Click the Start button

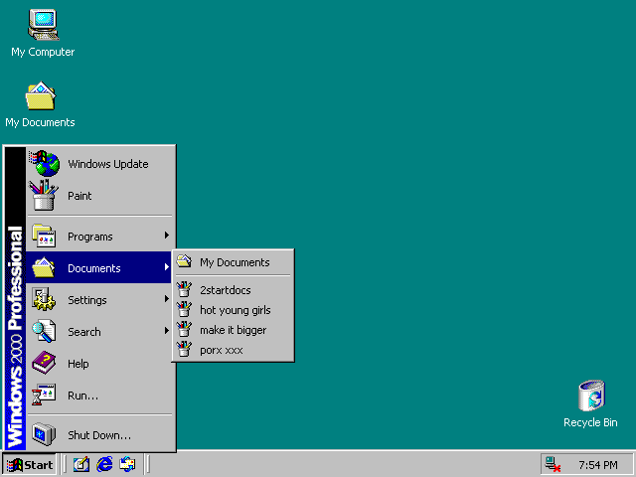(x=29, y=465)
